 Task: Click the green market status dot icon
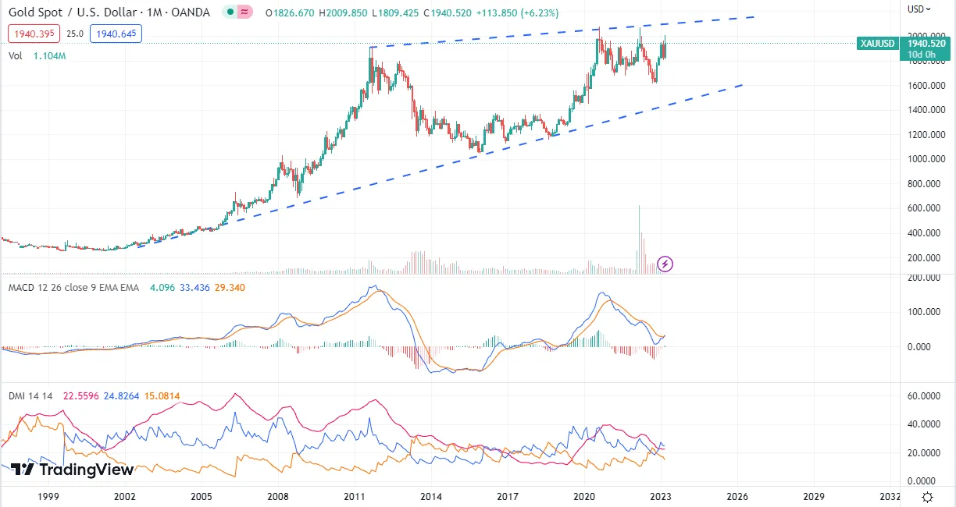click(x=230, y=12)
